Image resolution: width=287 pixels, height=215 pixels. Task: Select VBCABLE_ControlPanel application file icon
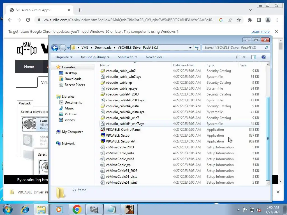click(x=103, y=129)
